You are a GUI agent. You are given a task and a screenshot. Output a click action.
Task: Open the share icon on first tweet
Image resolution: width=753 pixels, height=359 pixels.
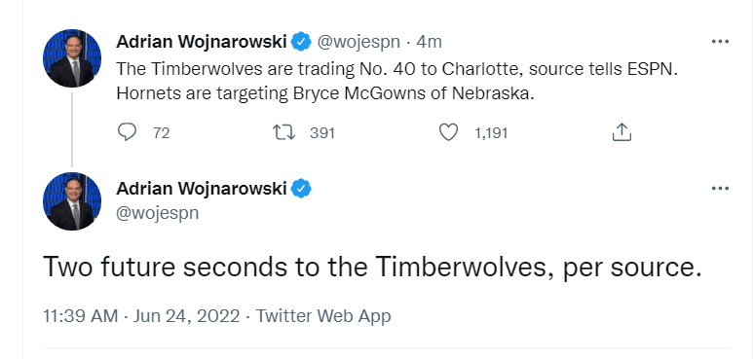click(x=621, y=132)
